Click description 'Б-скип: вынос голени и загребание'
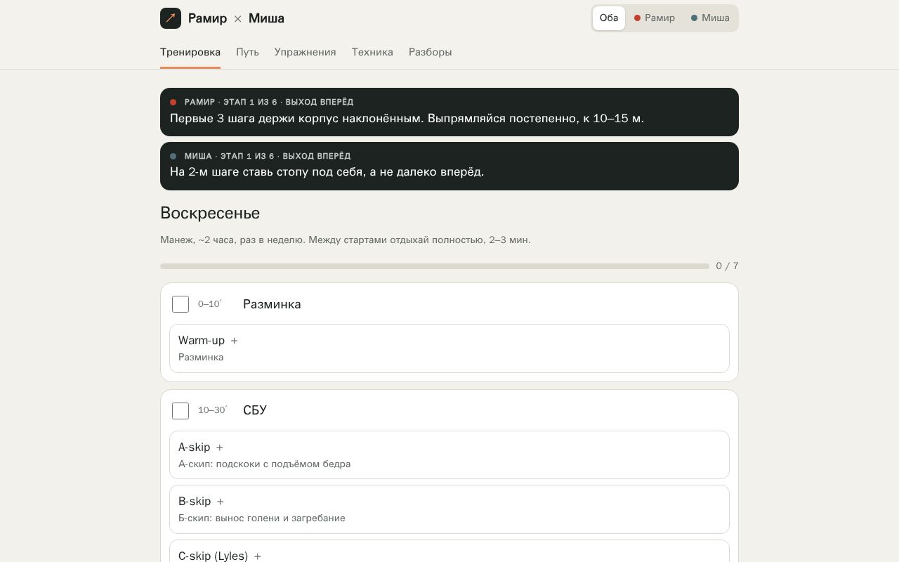Viewport: 899px width, 562px height. click(262, 518)
